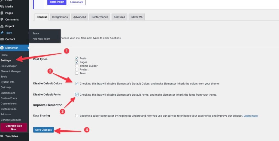Toggle the Disable Default Colors checkbox
Viewport: 279px width, 141px height.
77,83
